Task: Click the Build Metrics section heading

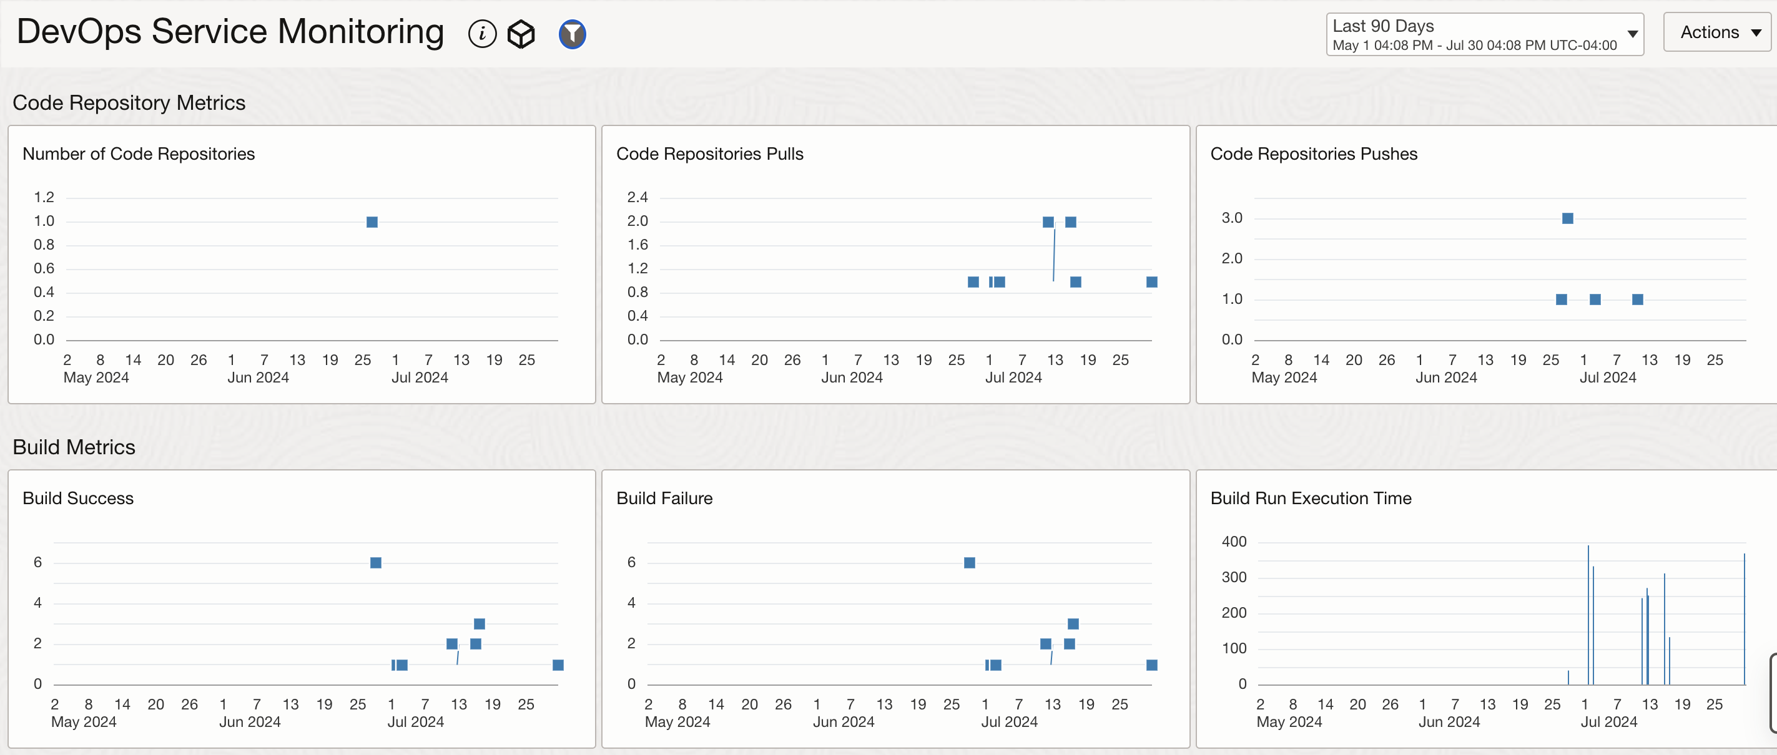Action: (74, 447)
